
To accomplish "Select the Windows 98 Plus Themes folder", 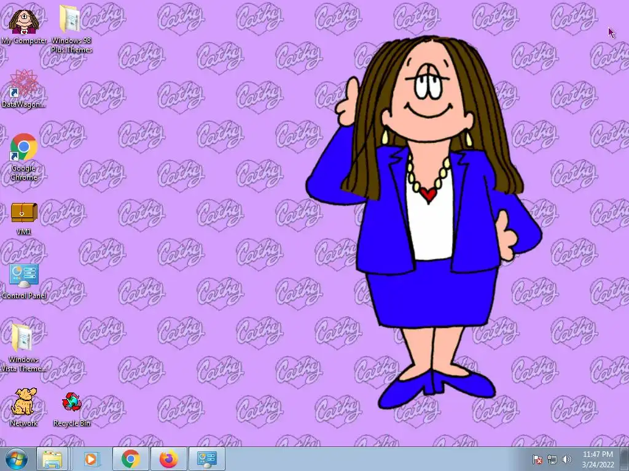I will tap(71, 29).
